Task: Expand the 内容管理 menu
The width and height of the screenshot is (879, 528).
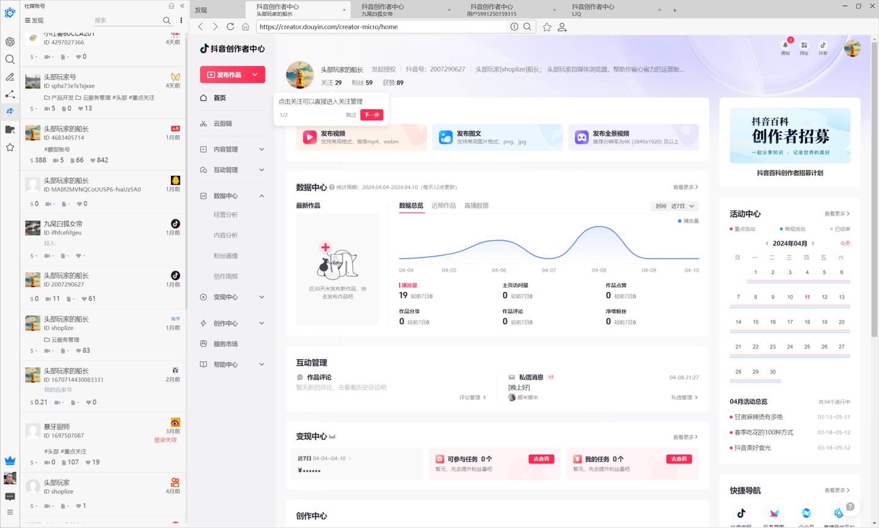Action: click(233, 149)
